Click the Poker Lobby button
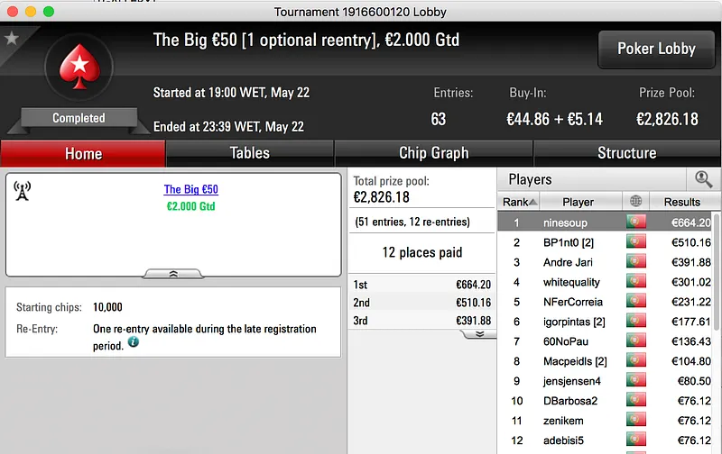 656,50
